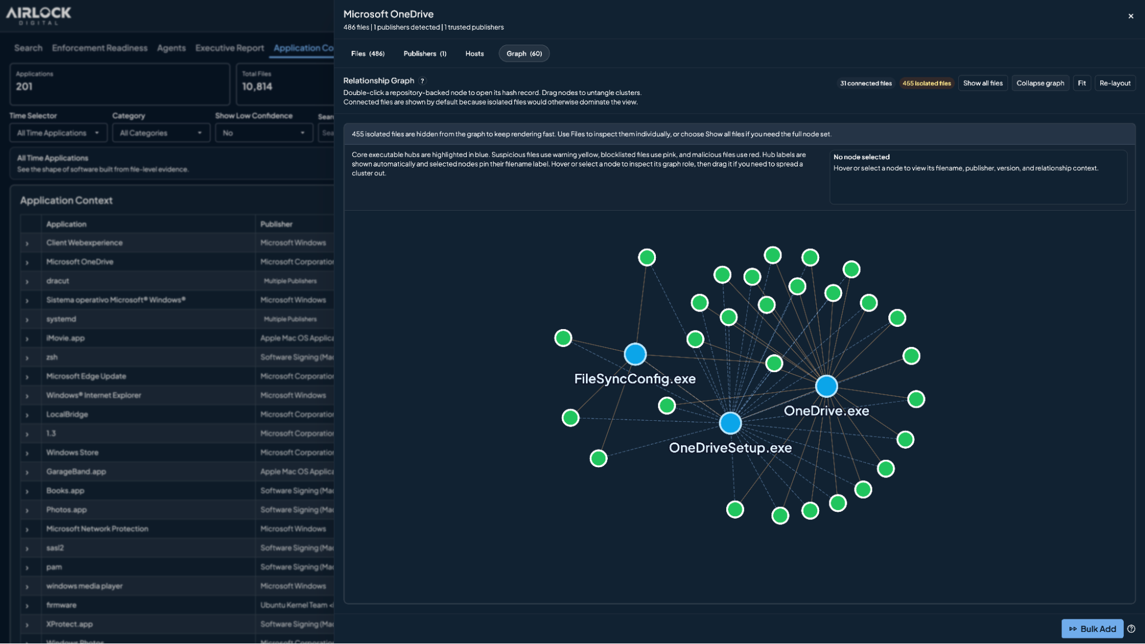This screenshot has width=1145, height=644.
Task: Select the green node left of FileSyncConfig.exe
Action: (563, 338)
